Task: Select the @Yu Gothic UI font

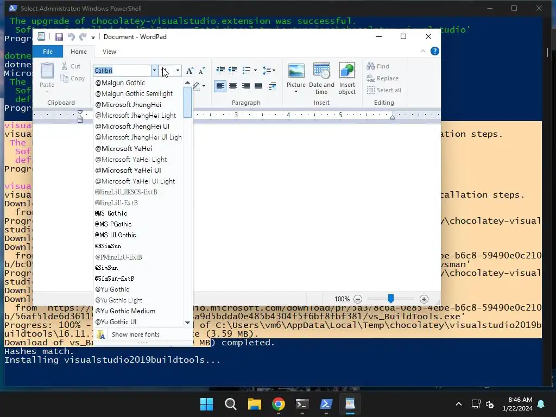Action: (138, 322)
